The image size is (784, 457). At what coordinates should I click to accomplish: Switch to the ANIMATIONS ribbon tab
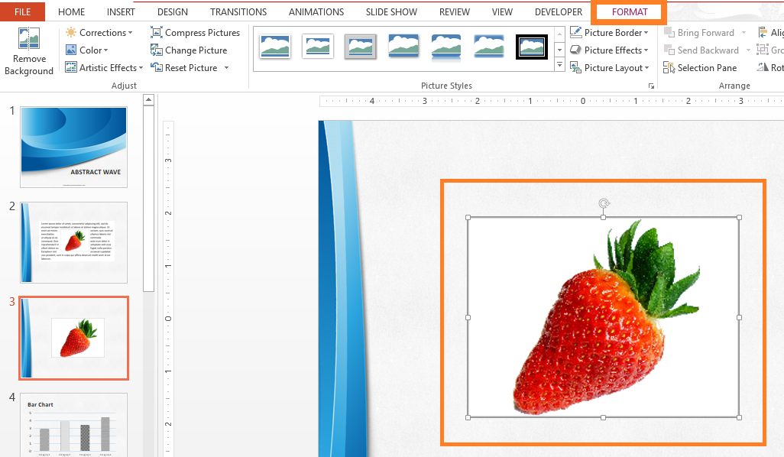coord(316,11)
